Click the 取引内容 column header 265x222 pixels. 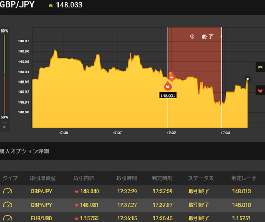point(84,178)
